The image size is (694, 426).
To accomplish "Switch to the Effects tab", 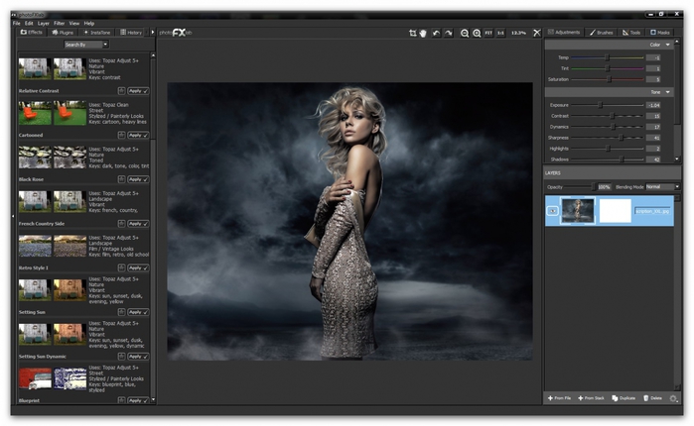I will tap(31, 33).
